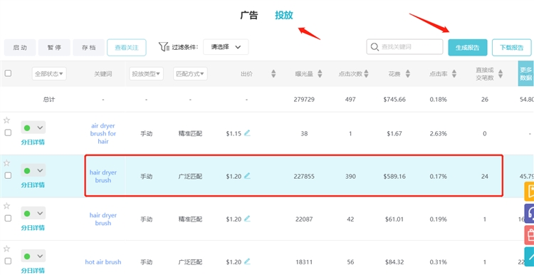Open hair dryer brush link with 精准匹配
Image resolution: width=534 pixels, height=275 pixels.
(x=103, y=219)
